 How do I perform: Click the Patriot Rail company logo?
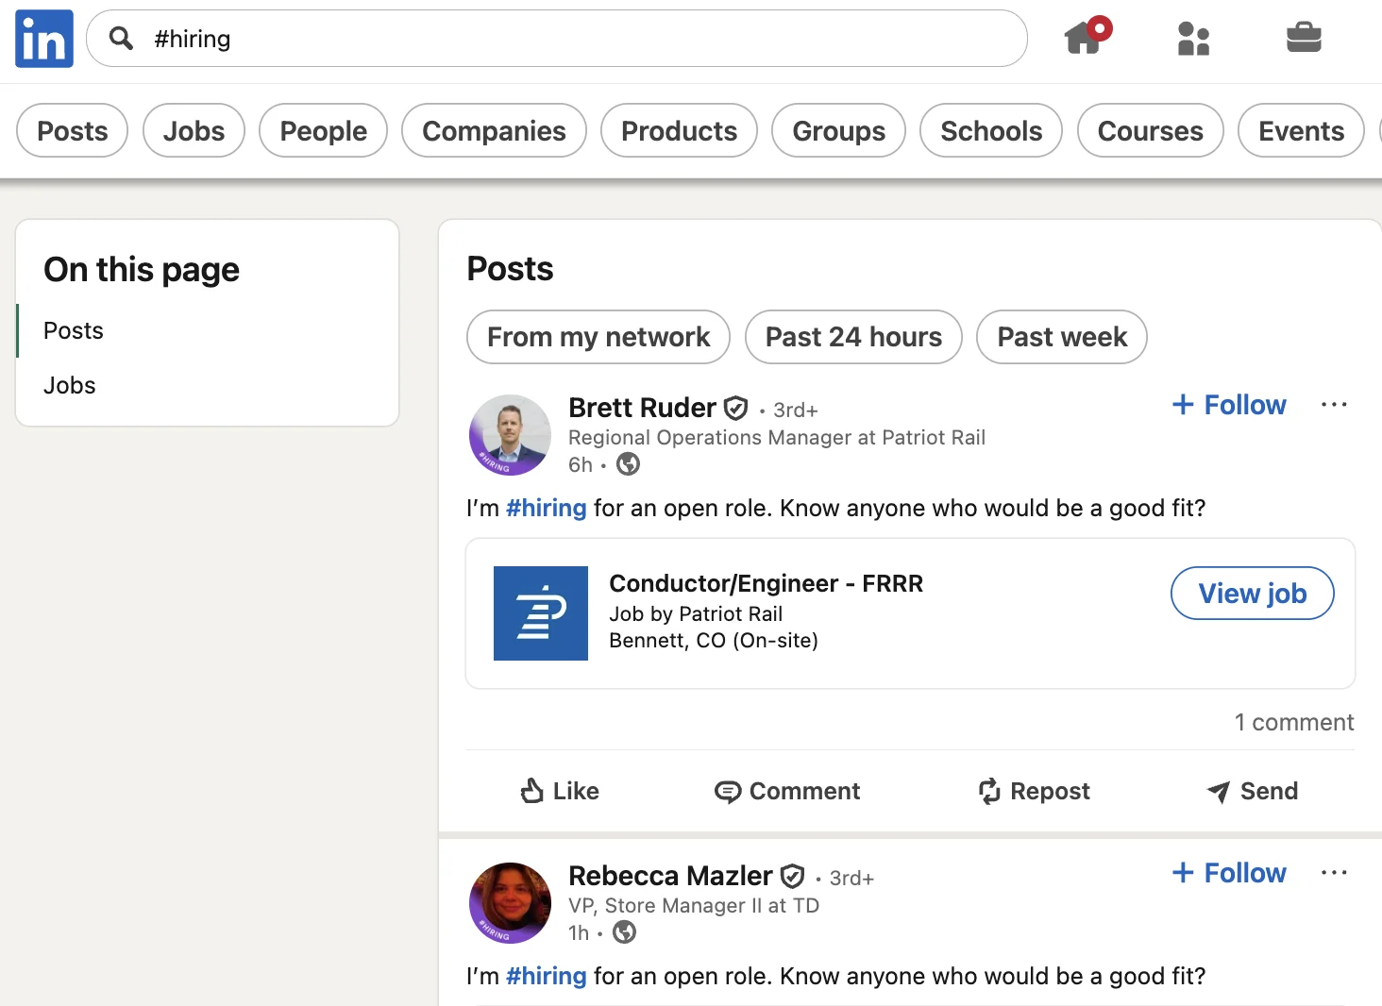[x=540, y=612]
